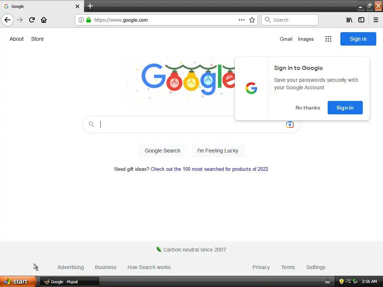The image size is (383, 287).
Task: Reload the current page
Action: 32,20
